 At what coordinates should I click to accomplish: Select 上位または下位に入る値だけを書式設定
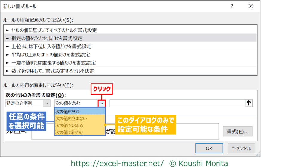click(x=51, y=47)
